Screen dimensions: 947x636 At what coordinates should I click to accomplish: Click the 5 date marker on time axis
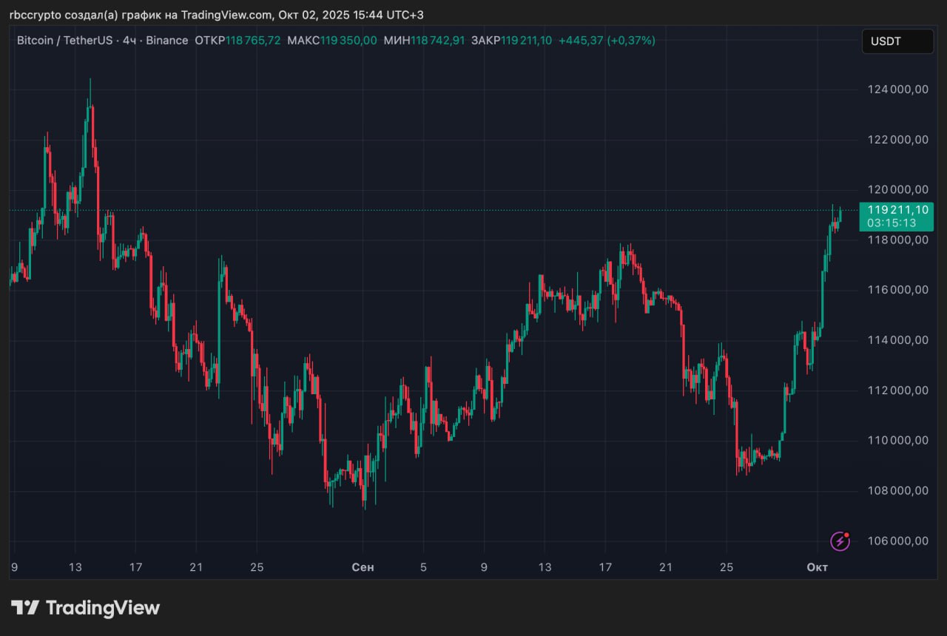tap(423, 567)
